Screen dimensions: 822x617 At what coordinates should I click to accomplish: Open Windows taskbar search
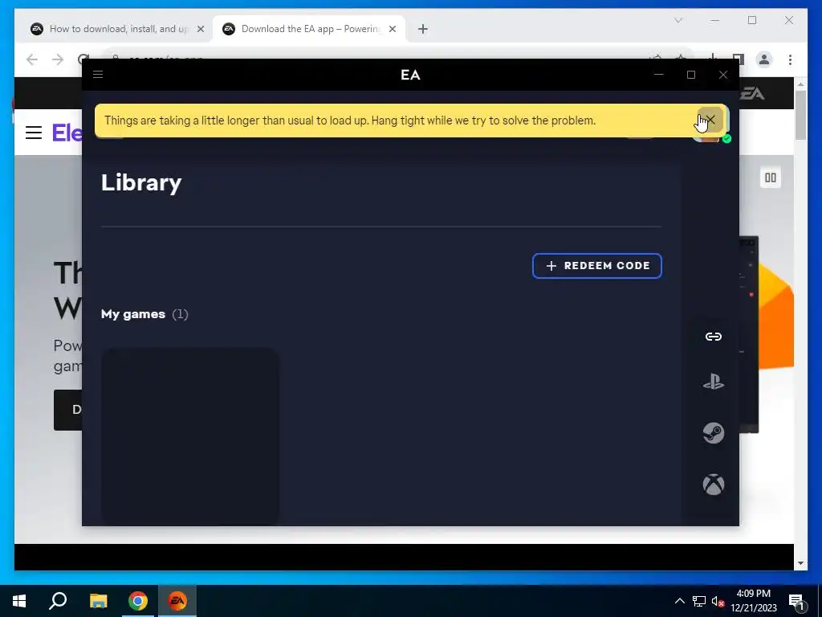(58, 601)
